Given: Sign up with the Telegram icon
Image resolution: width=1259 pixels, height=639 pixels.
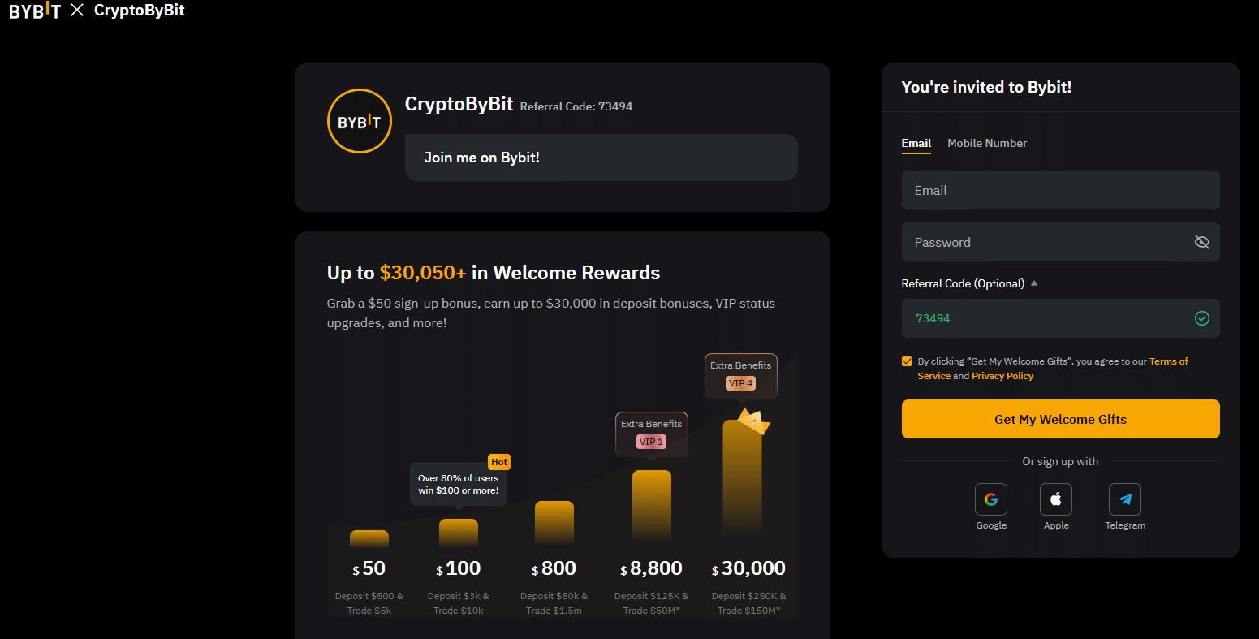Looking at the screenshot, I should pyautogui.click(x=1125, y=499).
